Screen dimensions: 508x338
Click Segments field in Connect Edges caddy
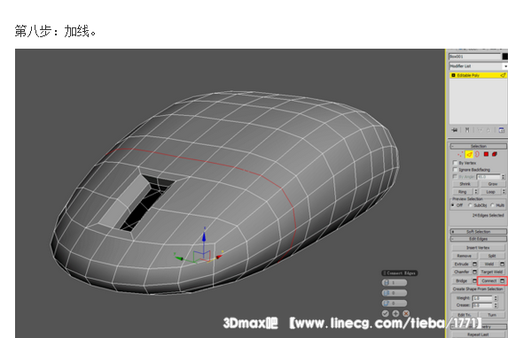tap(395, 282)
